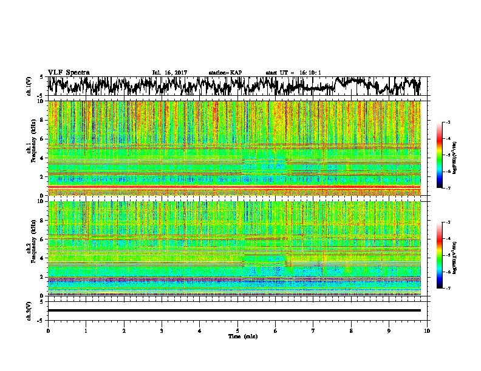Click the "Time (min)" axis label
The image size is (481, 371).
pos(243,336)
